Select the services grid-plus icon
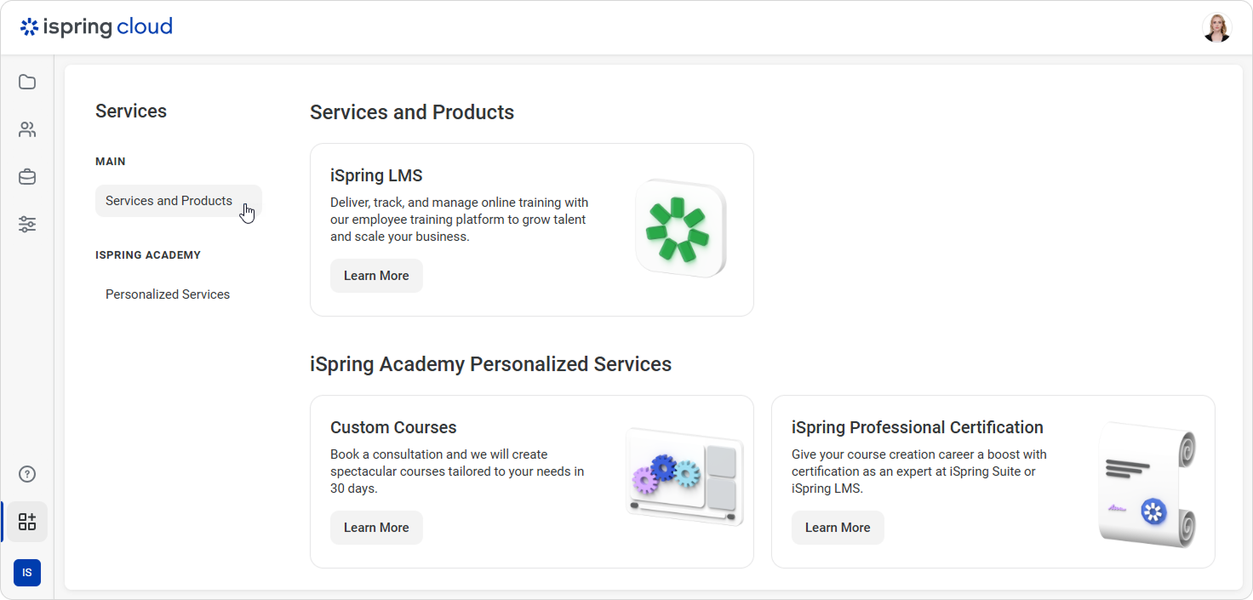This screenshot has height=600, width=1253. [27, 522]
